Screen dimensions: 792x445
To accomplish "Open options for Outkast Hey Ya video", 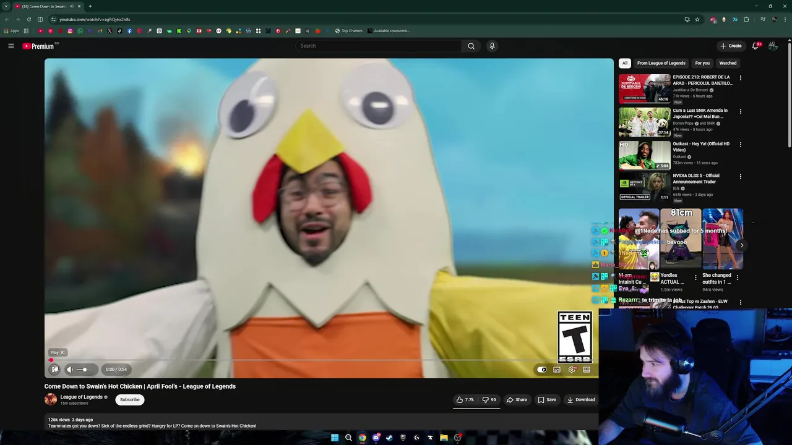I will [741, 145].
